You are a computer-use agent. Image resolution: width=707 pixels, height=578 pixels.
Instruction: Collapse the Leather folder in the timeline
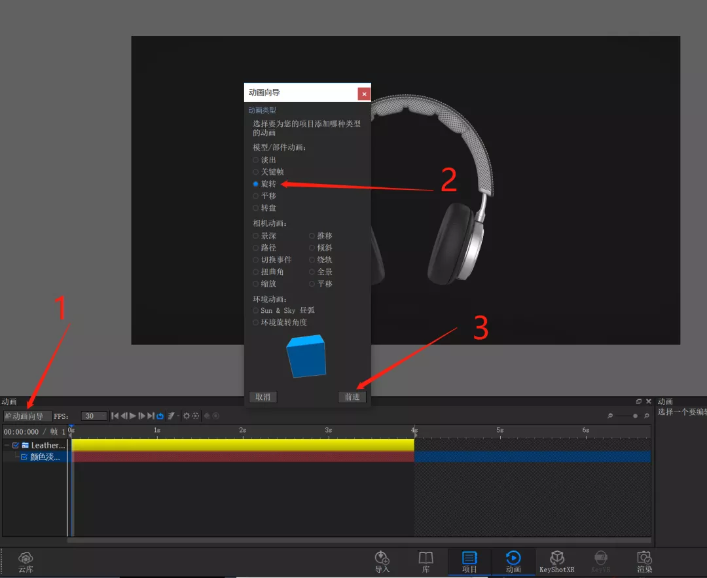click(x=7, y=446)
